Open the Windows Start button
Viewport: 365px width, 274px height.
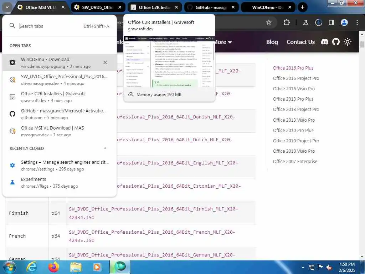pos(10,267)
